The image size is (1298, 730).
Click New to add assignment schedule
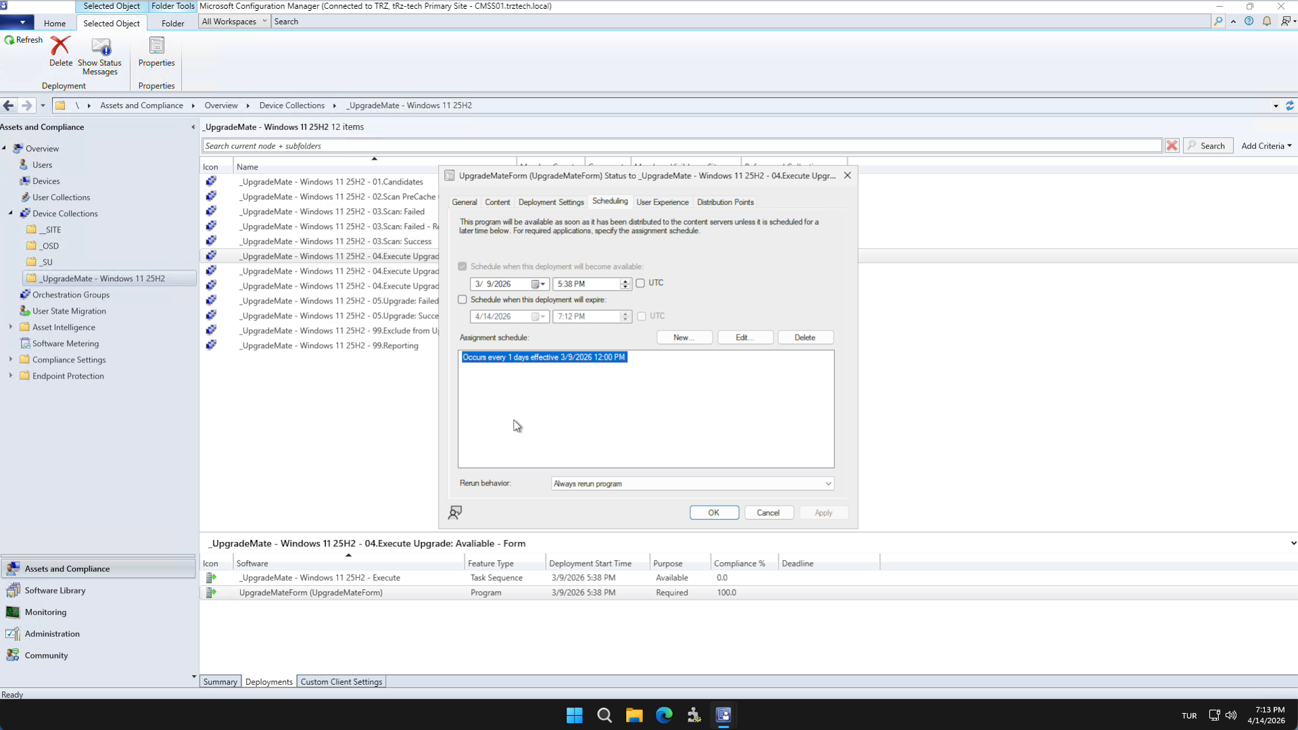click(684, 337)
